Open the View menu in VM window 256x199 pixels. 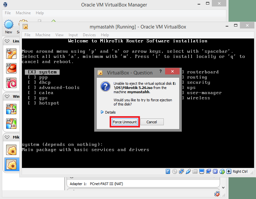[x=59, y=35]
